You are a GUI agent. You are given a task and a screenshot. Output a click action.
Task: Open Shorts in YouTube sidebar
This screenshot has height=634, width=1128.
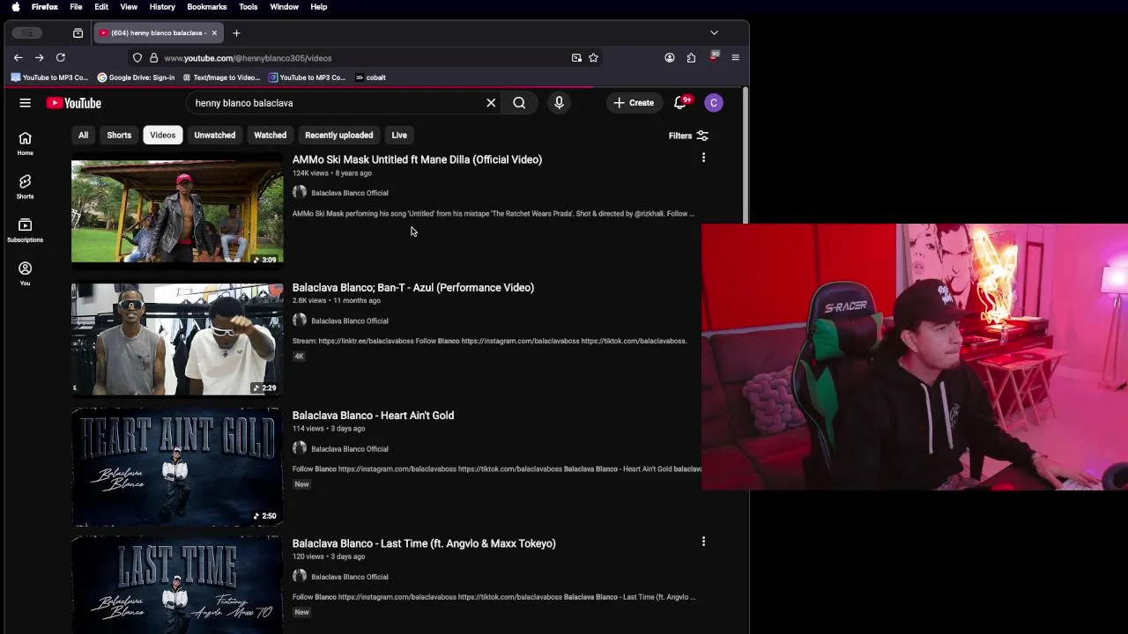click(25, 187)
